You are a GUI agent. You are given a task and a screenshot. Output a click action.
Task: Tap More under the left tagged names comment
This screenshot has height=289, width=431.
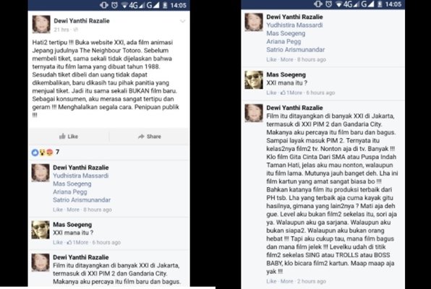73,210
